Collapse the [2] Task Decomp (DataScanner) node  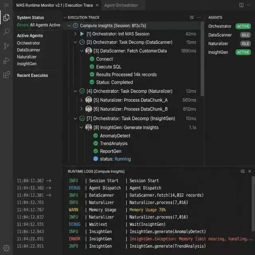(x=75, y=42)
